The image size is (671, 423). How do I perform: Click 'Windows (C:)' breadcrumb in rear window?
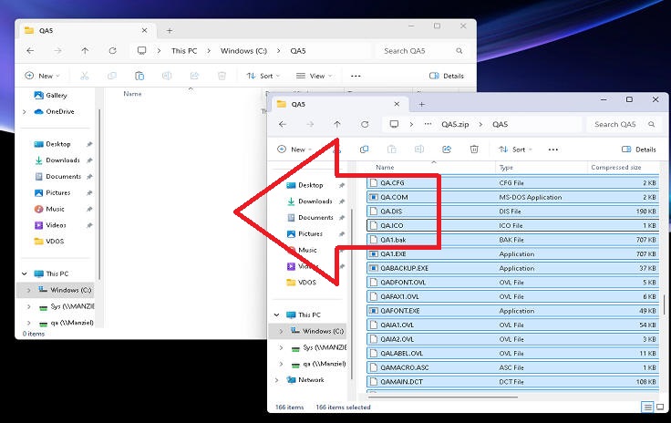click(x=243, y=51)
